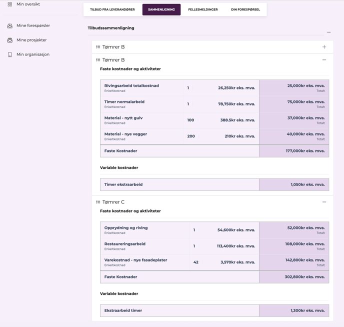Click the Mine forespørsler inbox icon
Image resolution: width=344 pixels, height=327 pixels.
click(x=9, y=25)
